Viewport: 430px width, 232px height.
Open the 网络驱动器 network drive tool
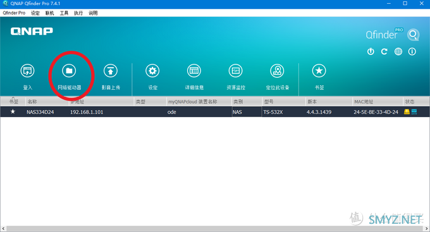(x=69, y=71)
